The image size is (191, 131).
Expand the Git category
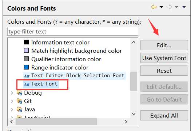click(12, 101)
